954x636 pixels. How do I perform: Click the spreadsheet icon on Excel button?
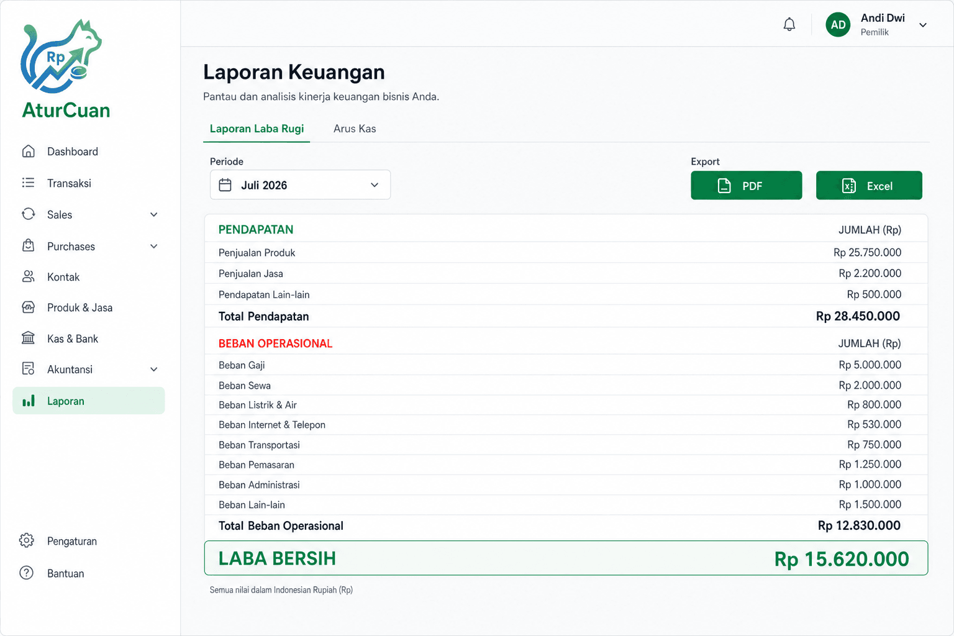click(848, 186)
